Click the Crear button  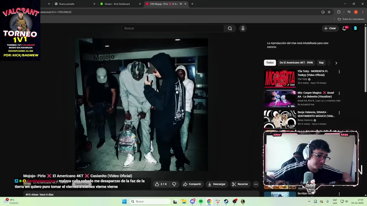tap(330, 28)
